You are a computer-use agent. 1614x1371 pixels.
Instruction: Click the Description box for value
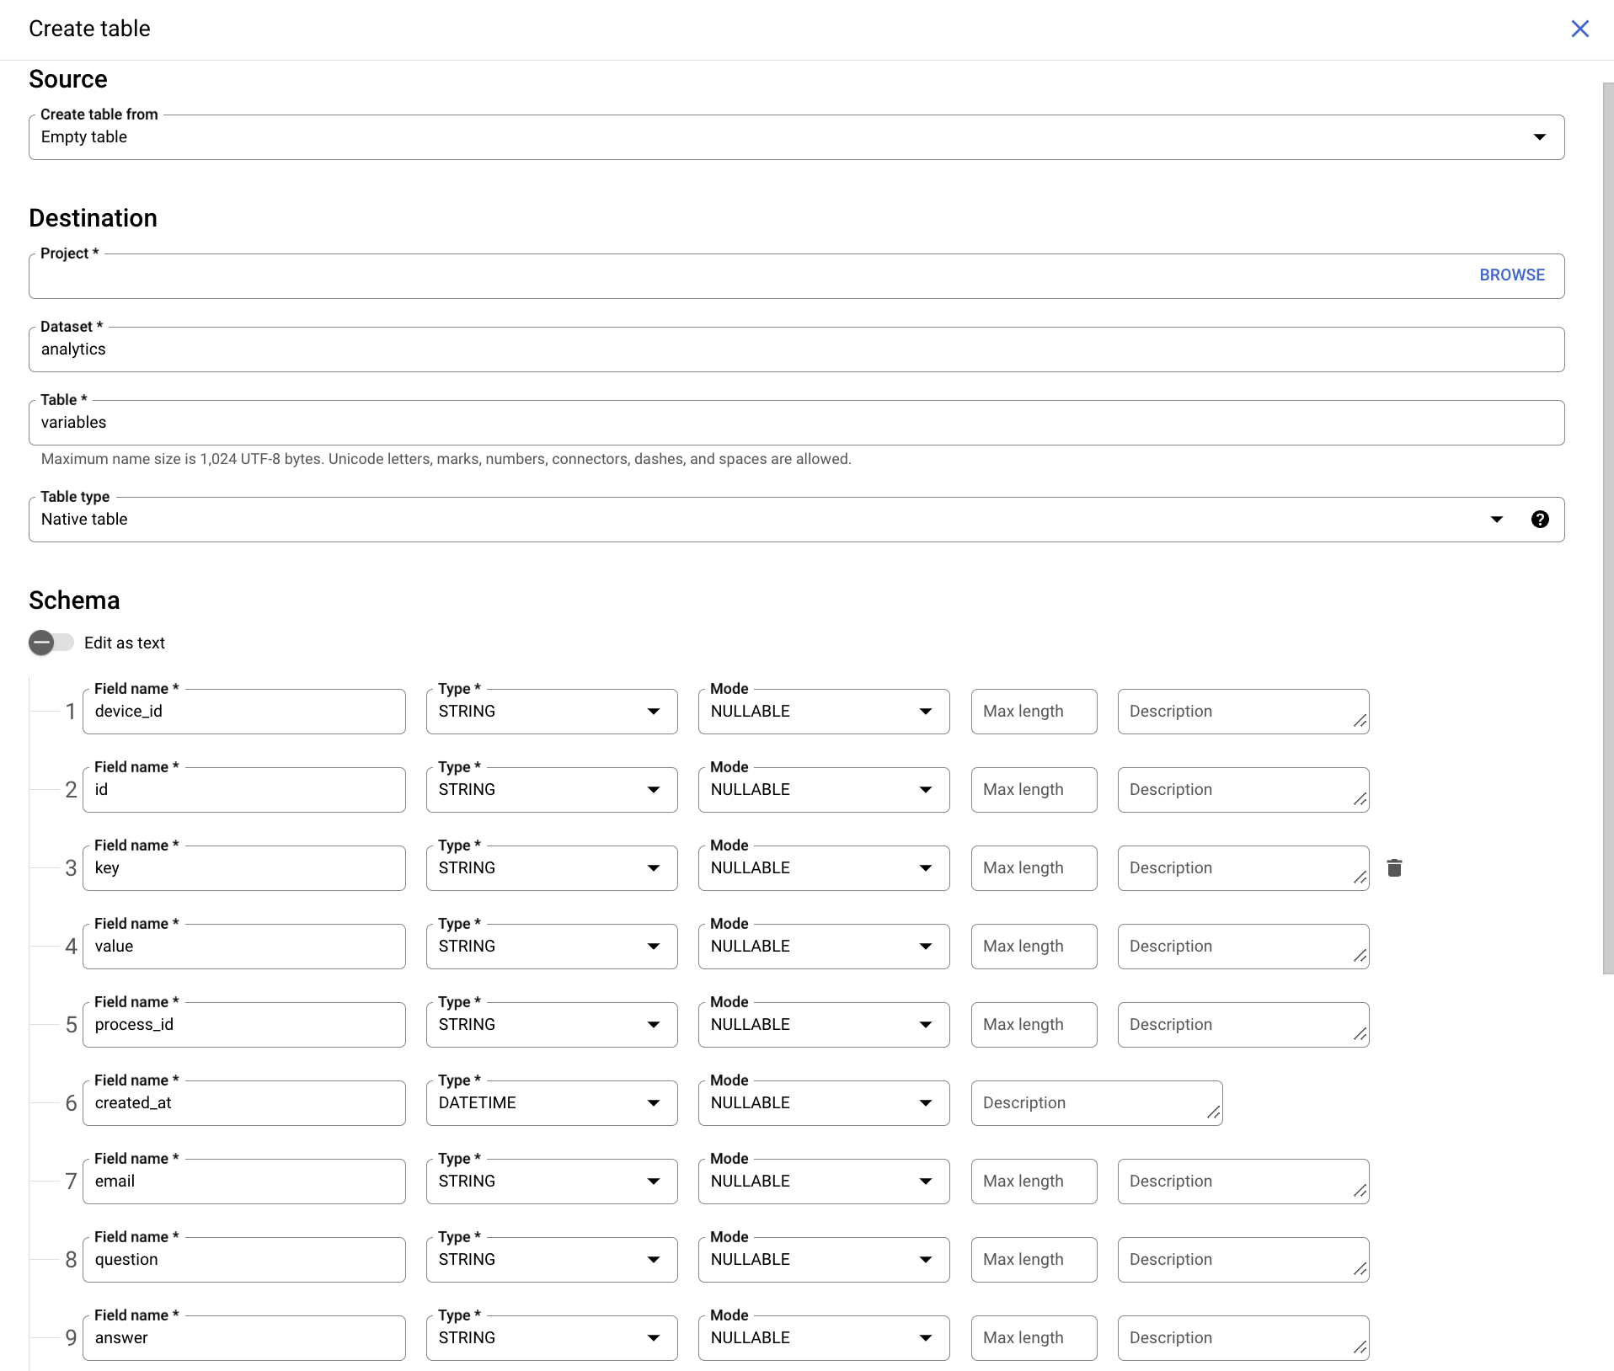point(1243,946)
